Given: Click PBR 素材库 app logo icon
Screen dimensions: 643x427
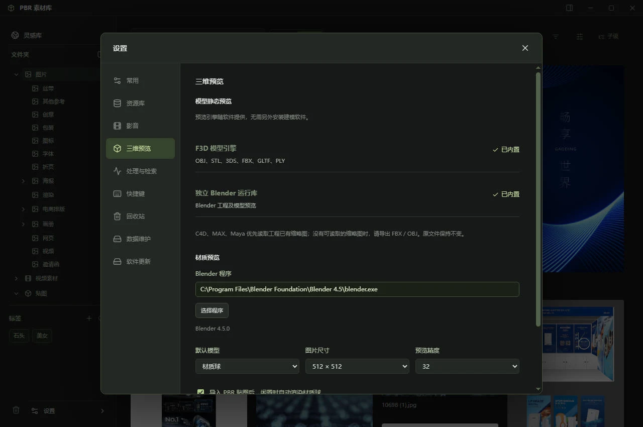Looking at the screenshot, I should pyautogui.click(x=11, y=8).
